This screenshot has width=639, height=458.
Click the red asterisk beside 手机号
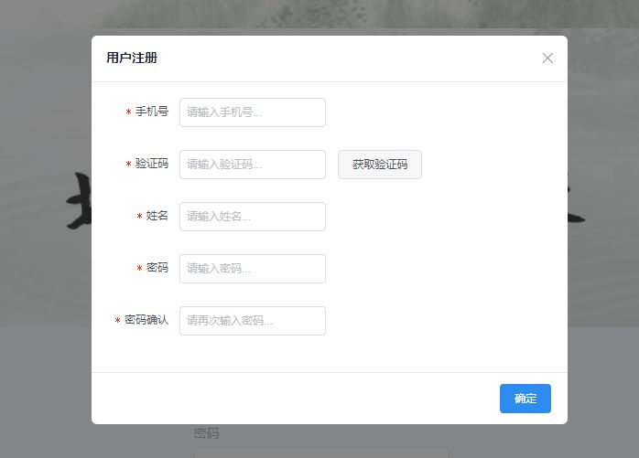point(129,113)
